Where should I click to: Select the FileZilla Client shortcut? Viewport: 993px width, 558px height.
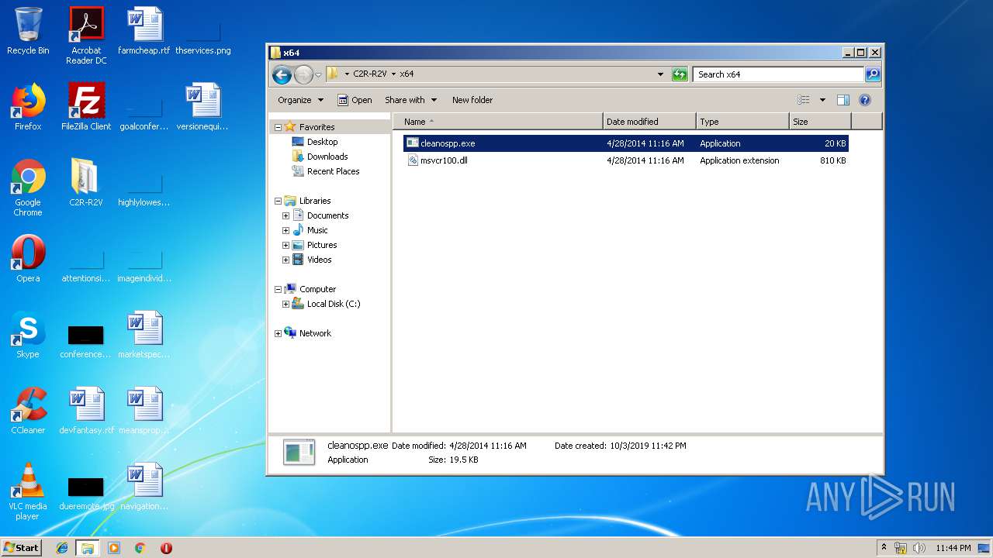click(86, 106)
